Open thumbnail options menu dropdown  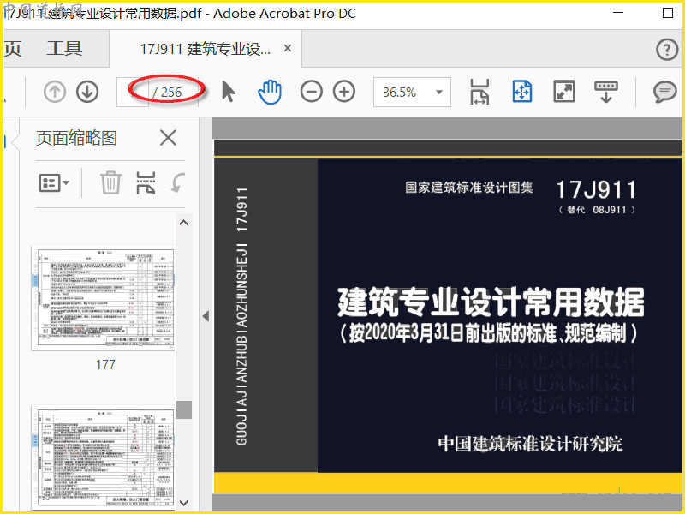54,183
